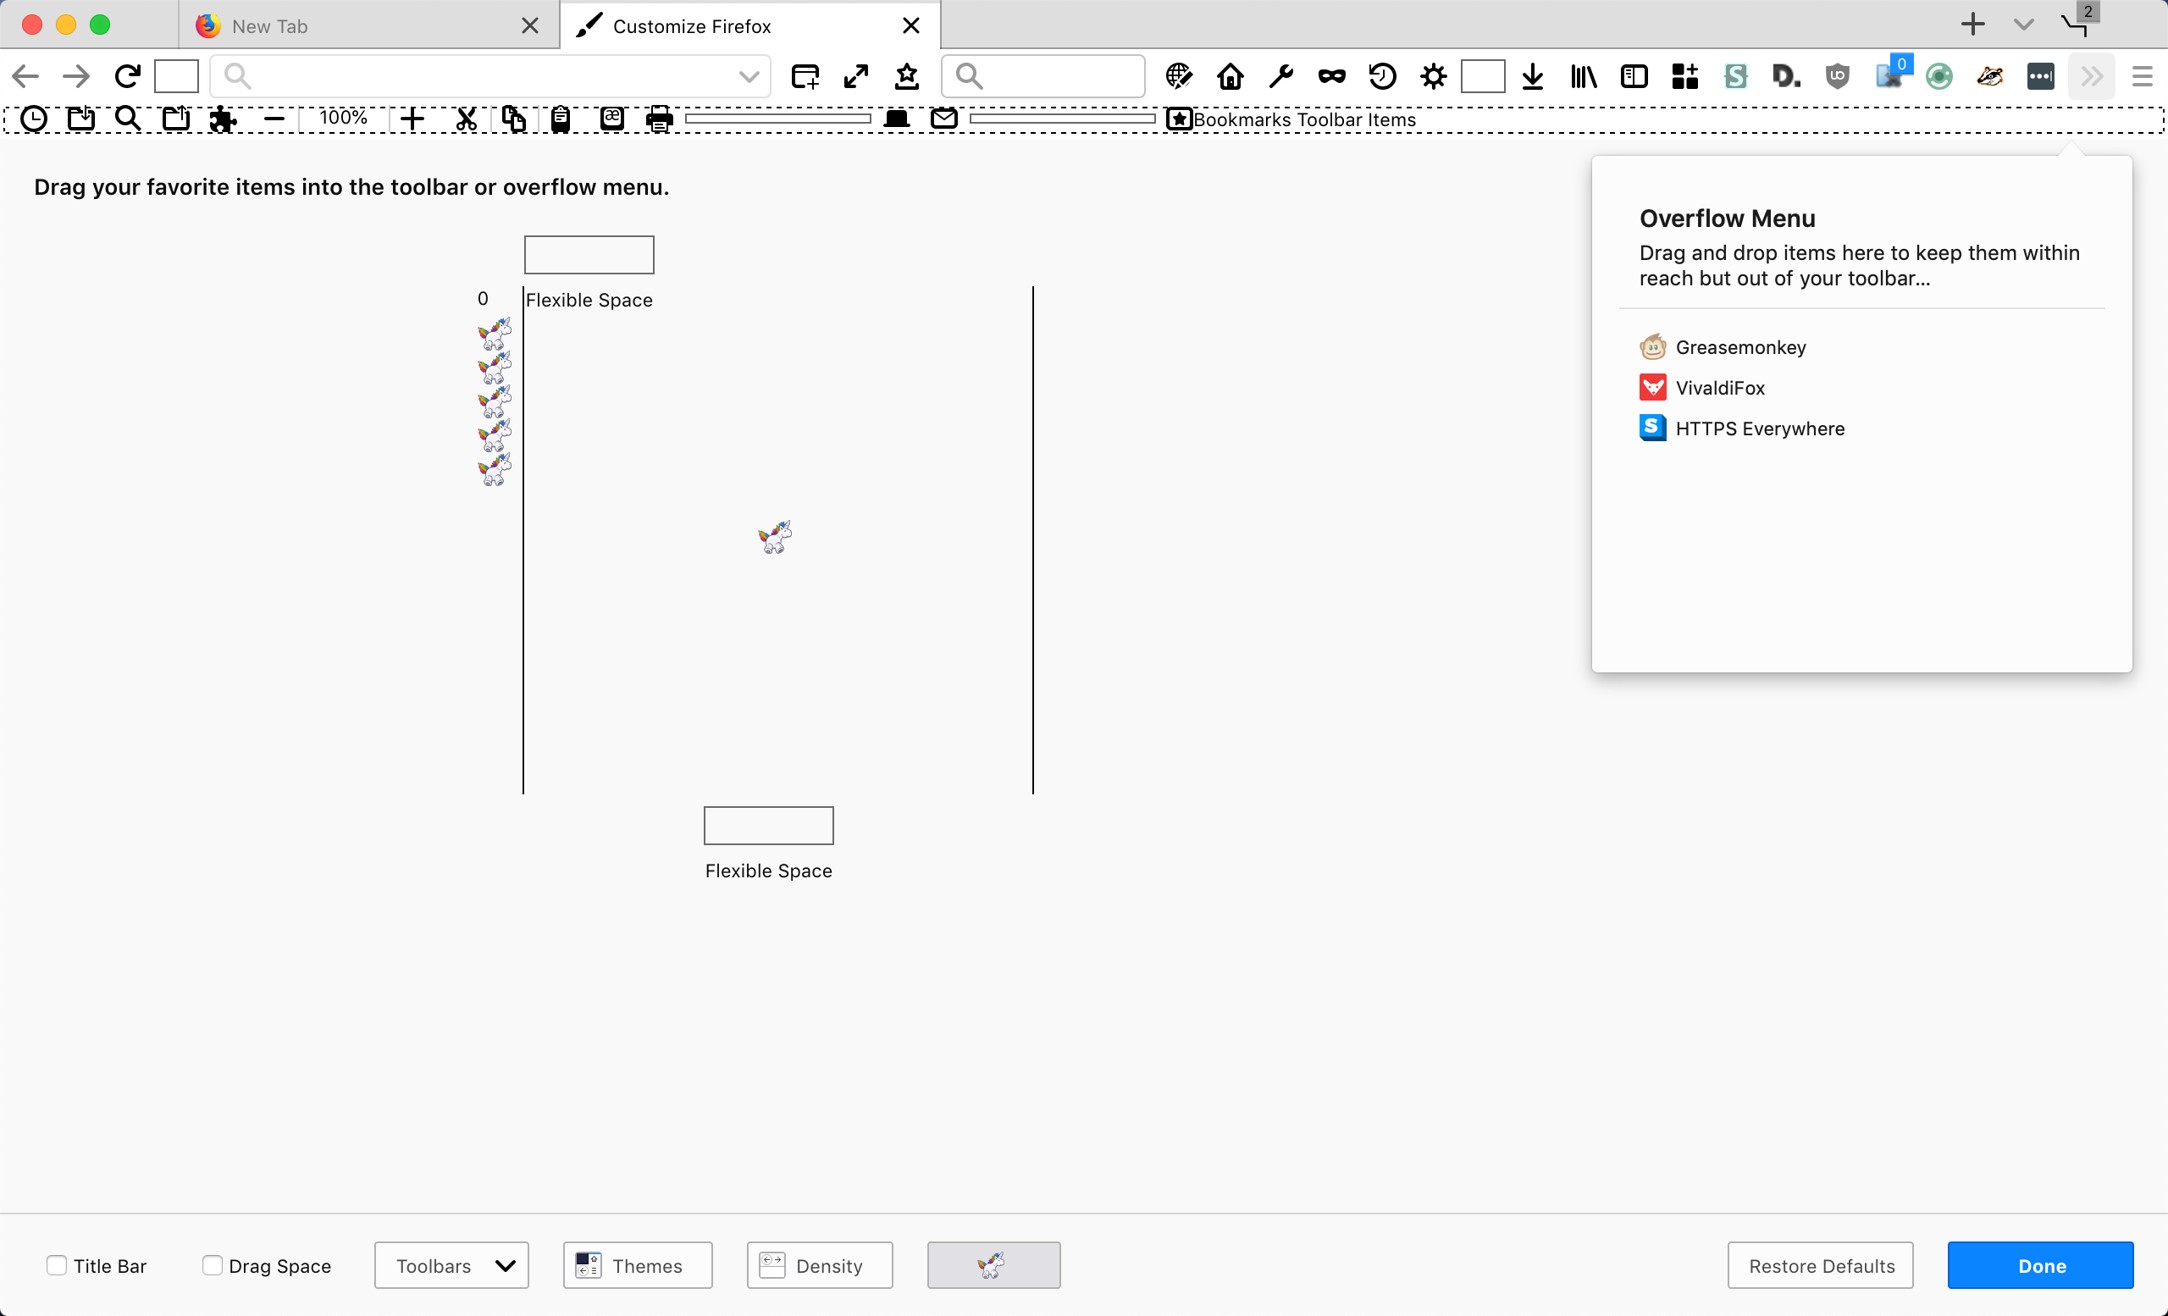Click the Reload page icon
This screenshot has height=1316, width=2168.
[x=128, y=76]
